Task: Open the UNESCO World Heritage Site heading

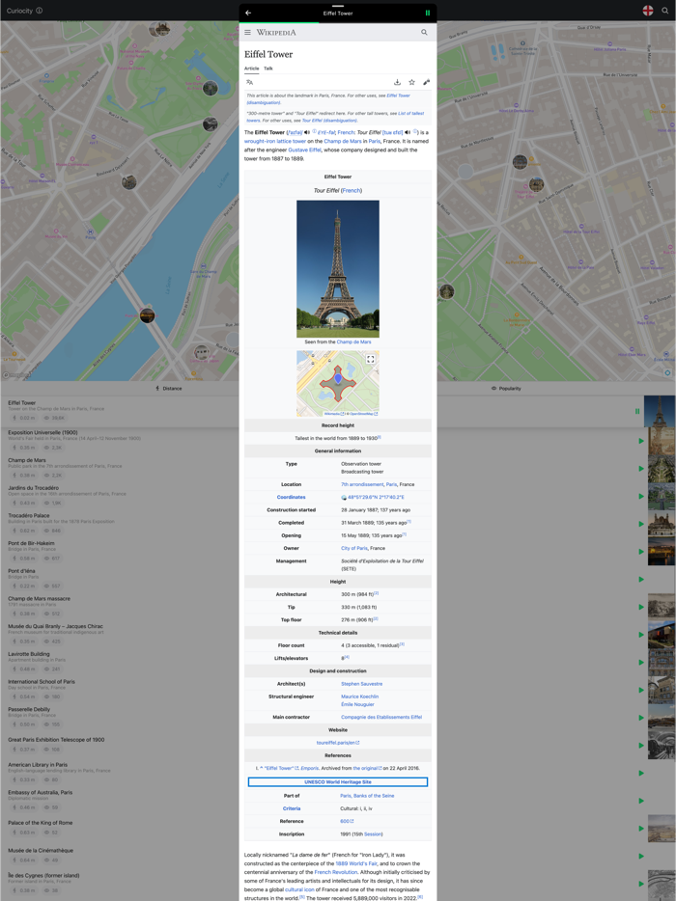Action: click(338, 782)
